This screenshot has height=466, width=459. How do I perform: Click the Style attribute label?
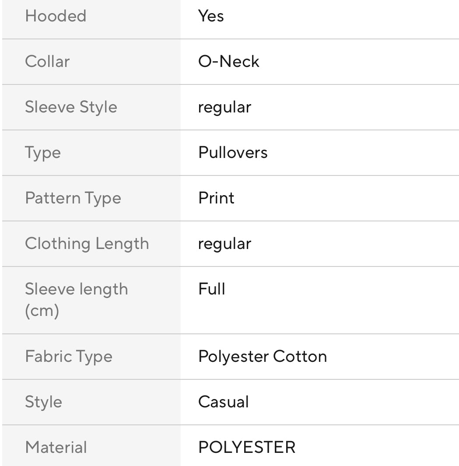pyautogui.click(x=43, y=402)
